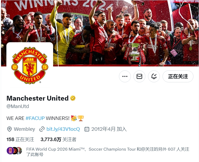Click the 正在关注 following button
199x162 pixels.
(x=178, y=76)
